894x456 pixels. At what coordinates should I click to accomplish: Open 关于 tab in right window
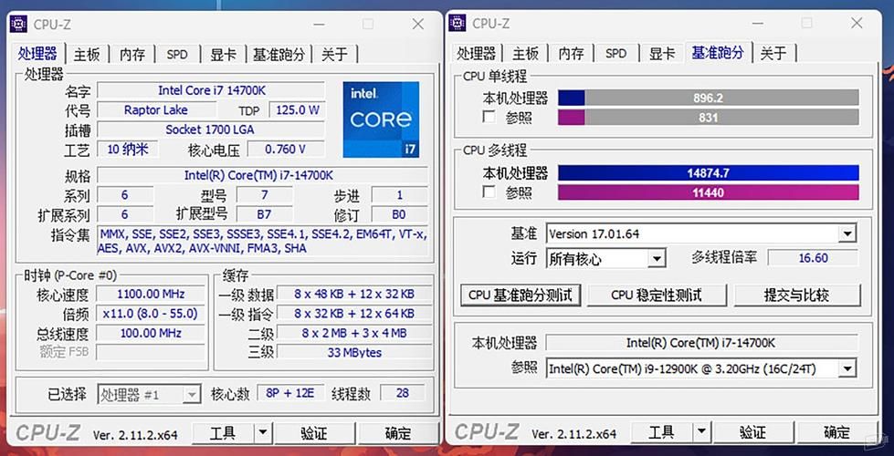pos(773,54)
